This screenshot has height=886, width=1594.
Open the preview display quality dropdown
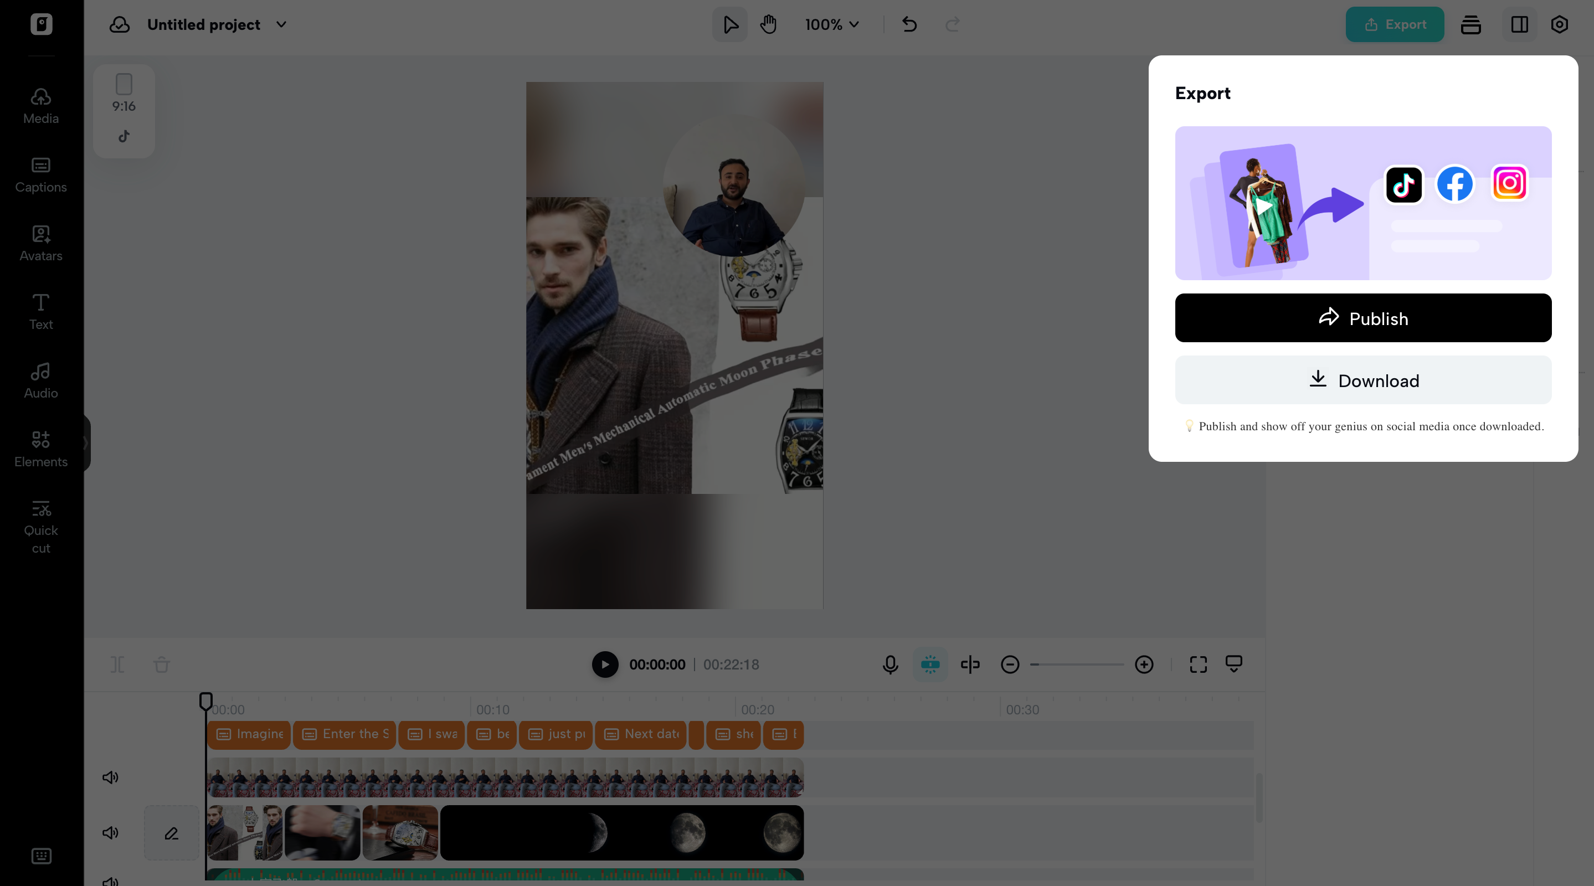[1235, 664]
